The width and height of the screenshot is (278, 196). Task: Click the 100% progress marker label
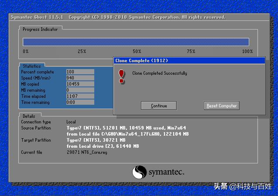point(247,51)
